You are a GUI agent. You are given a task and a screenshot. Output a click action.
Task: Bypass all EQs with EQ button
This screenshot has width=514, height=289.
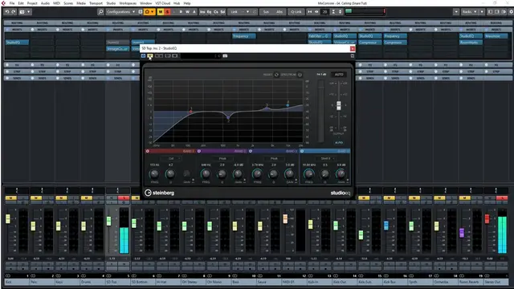tap(209, 12)
